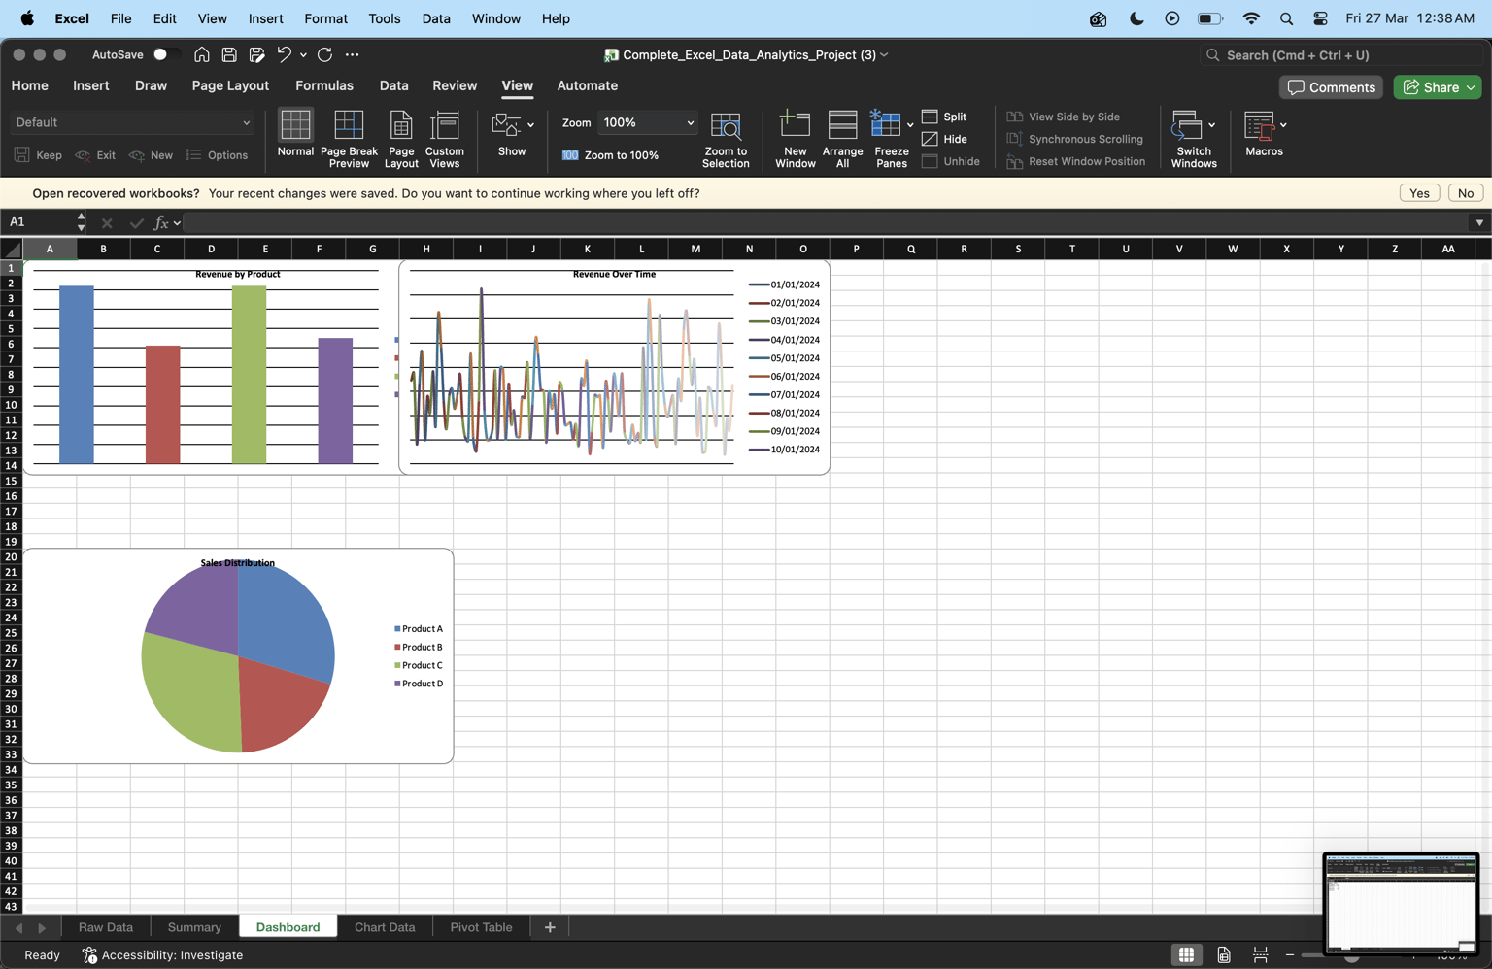Screen dimensions: 1492x969
Task: Open the Chart Data sheet tab
Action: click(x=385, y=927)
